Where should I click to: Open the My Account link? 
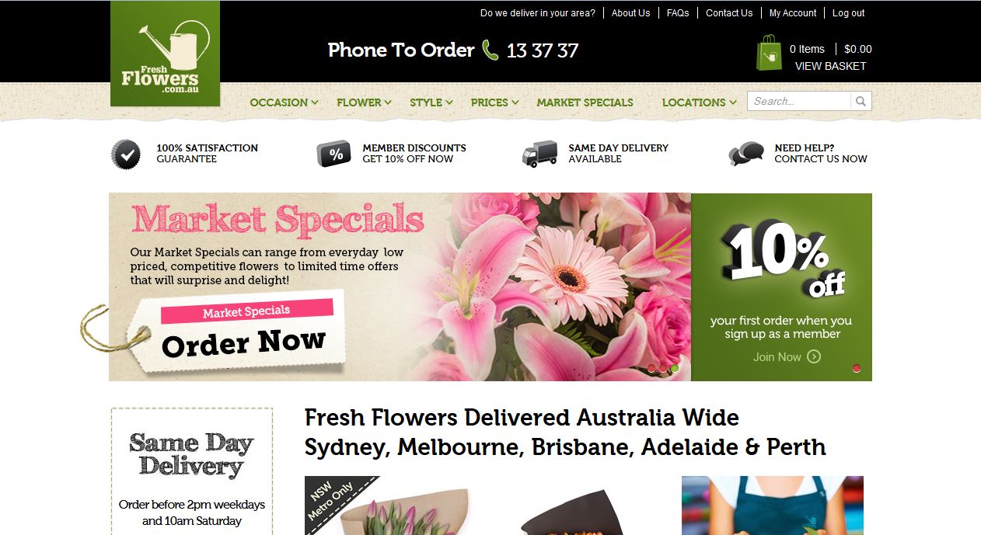(x=793, y=13)
